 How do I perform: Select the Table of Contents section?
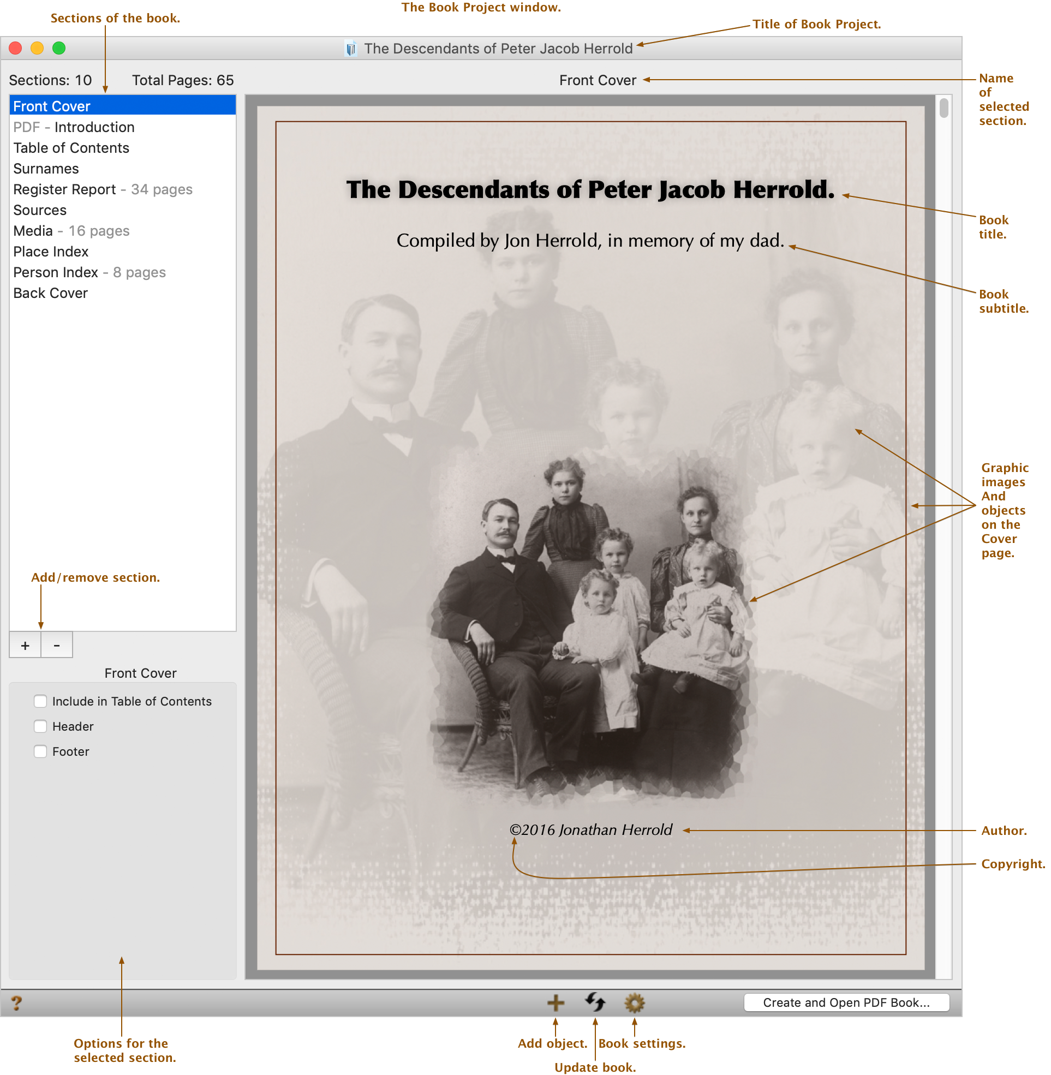123,148
